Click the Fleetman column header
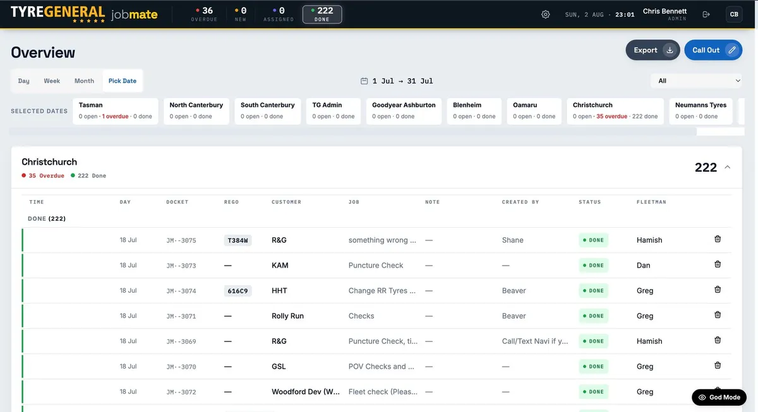Image resolution: width=758 pixels, height=412 pixels. [x=651, y=202]
